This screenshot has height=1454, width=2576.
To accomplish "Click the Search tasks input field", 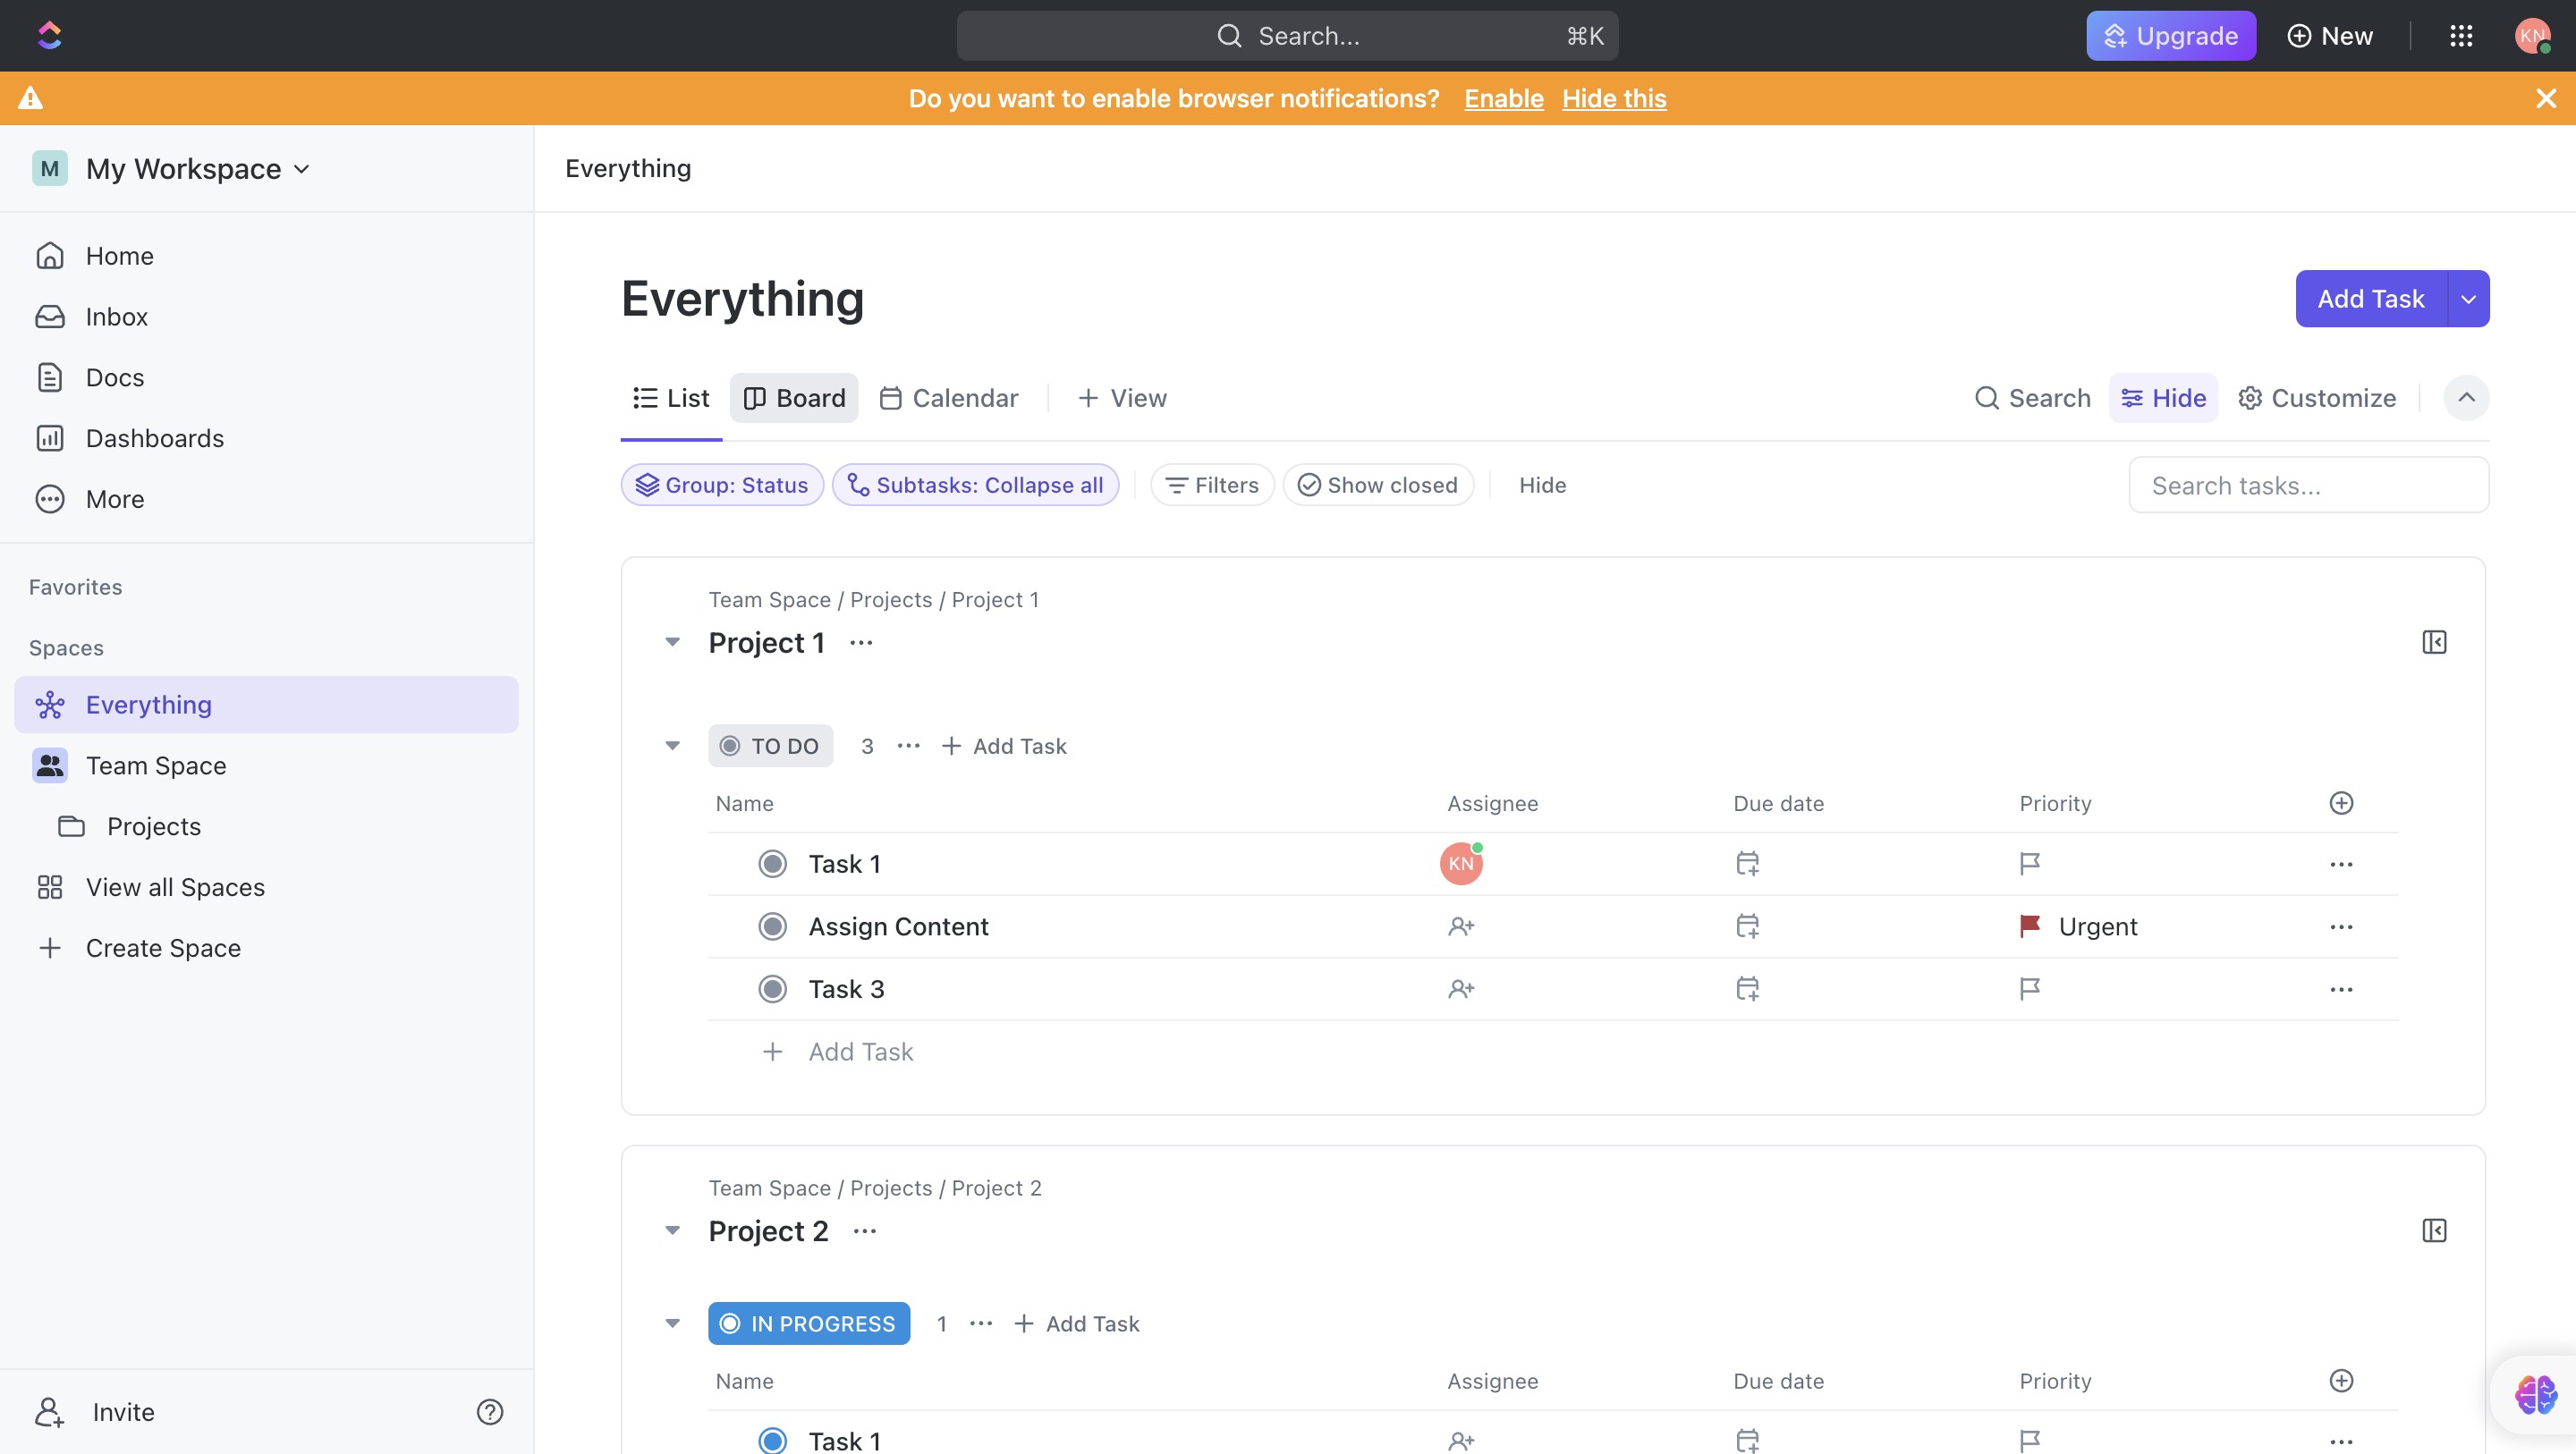I will tap(2308, 485).
